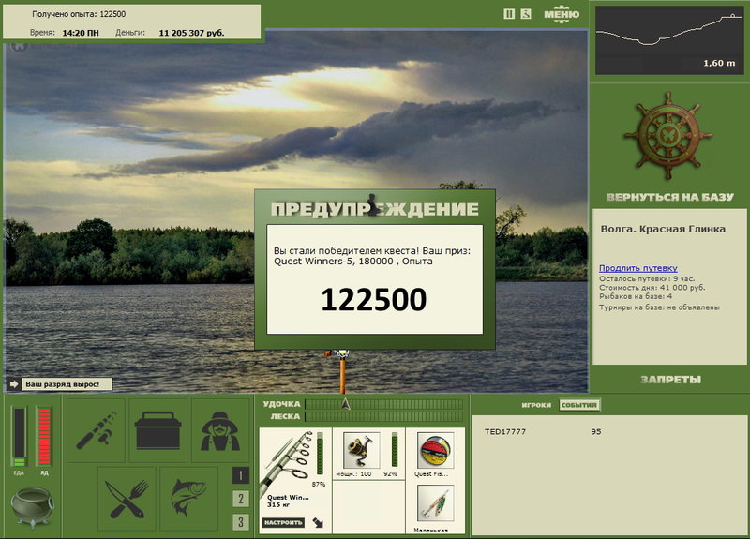Screen dimensions: 750x539
Task: Open the caught fish icon
Action: (189, 499)
